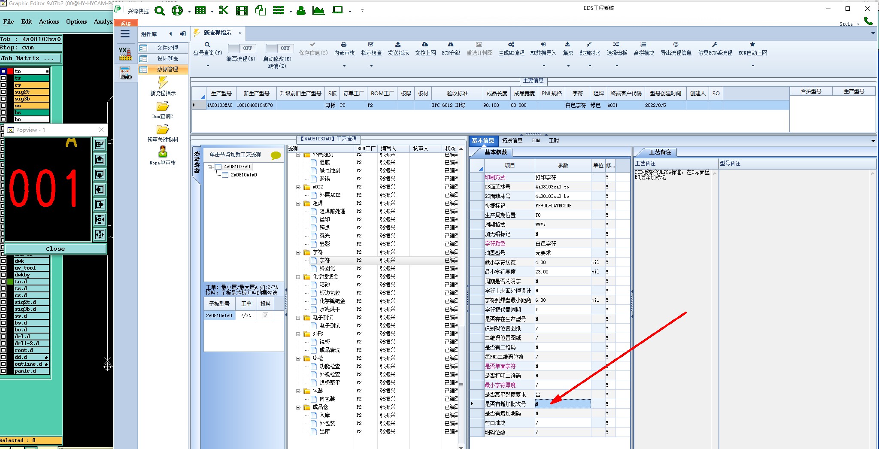Switch to 工时 tab
This screenshot has width=879, height=449.
pyautogui.click(x=554, y=140)
